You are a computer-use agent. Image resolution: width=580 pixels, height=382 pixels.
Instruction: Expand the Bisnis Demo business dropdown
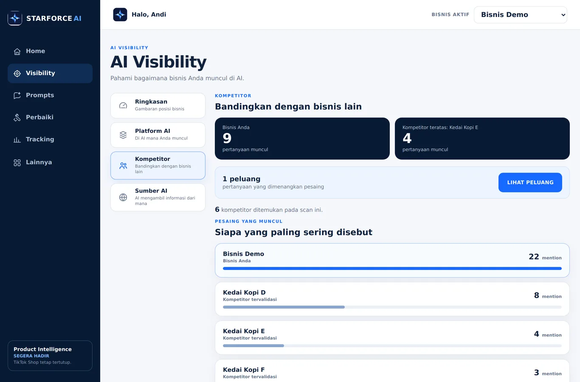point(521,15)
